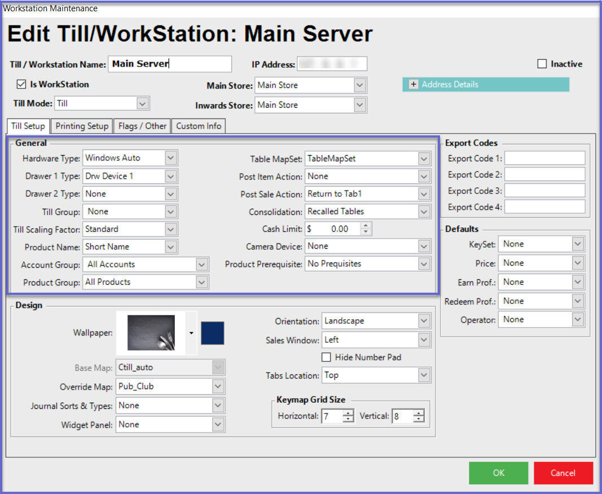Screen dimensions: 602x494
Task: Open the Flags / Other tab
Action: tap(142, 126)
